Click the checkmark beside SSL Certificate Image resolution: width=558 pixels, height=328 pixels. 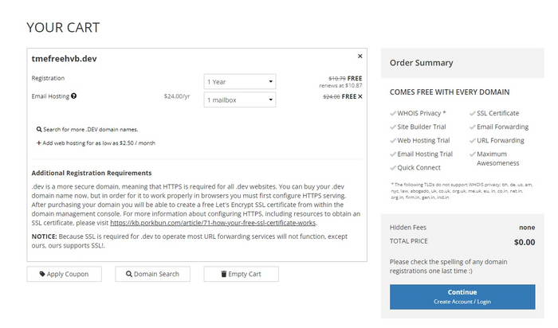[473, 114]
